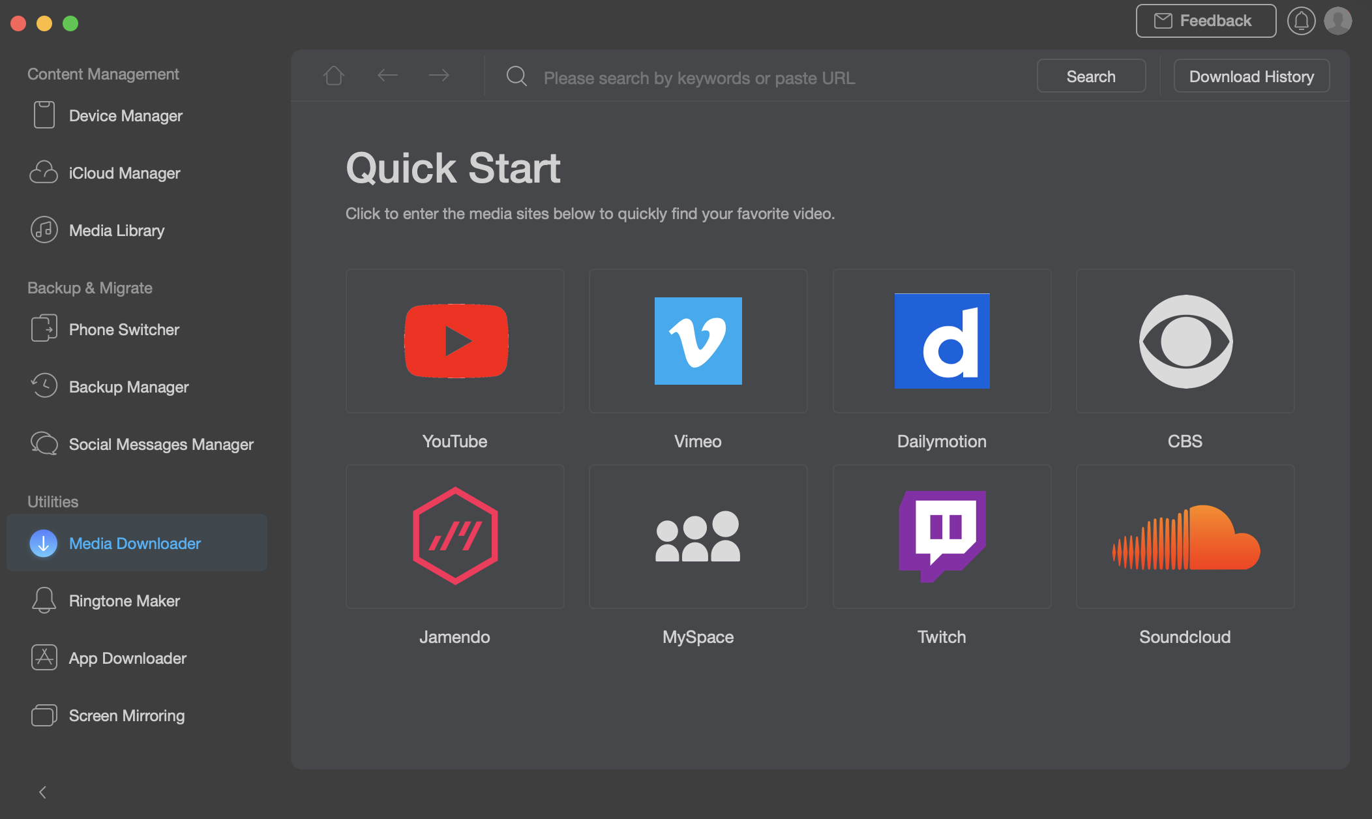Open the Jamendo hexagon logo tile

coord(455,537)
